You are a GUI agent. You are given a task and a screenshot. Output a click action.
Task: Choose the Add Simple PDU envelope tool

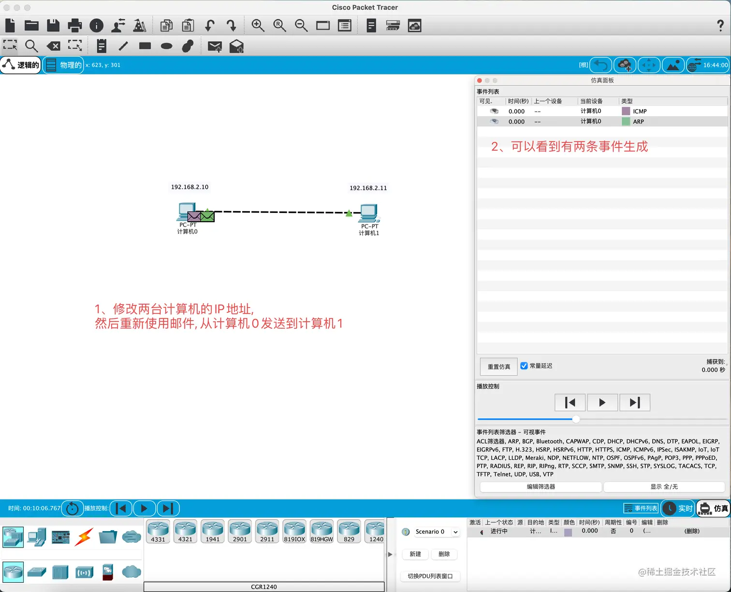coord(215,46)
